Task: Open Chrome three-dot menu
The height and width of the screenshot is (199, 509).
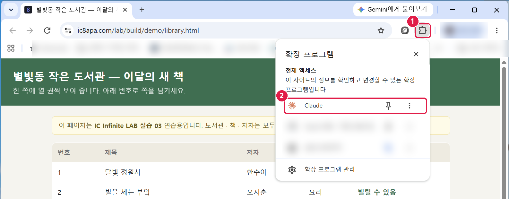Action: (x=496, y=30)
